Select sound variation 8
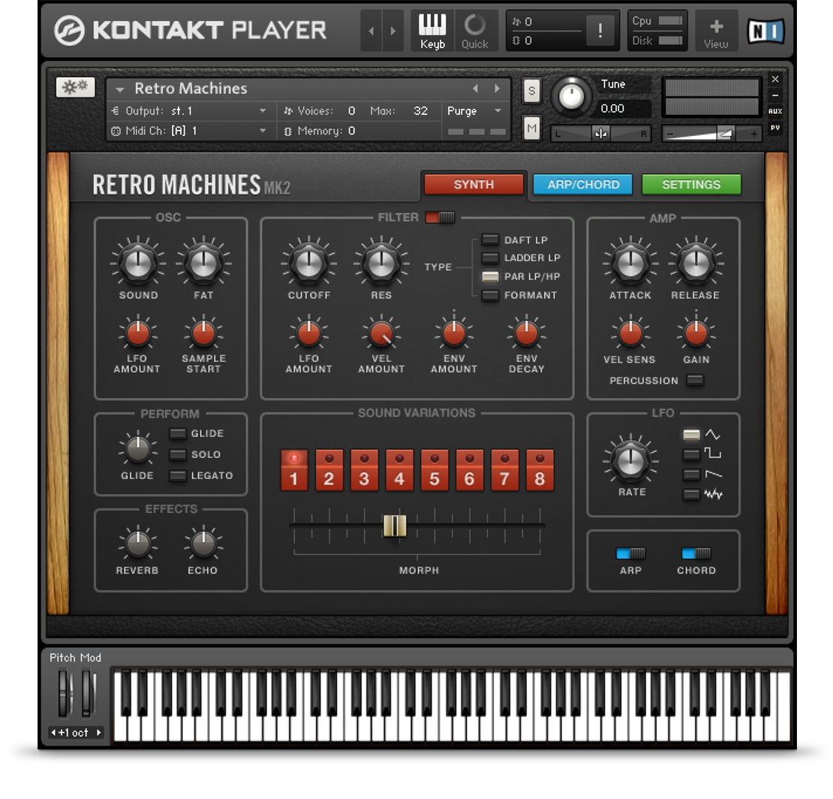 [x=540, y=470]
